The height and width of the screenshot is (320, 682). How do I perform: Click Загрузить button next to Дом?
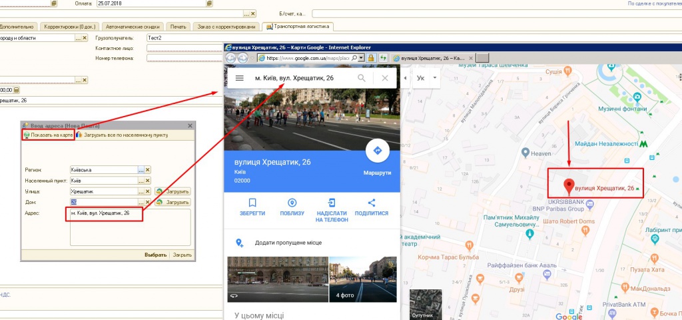click(172, 203)
